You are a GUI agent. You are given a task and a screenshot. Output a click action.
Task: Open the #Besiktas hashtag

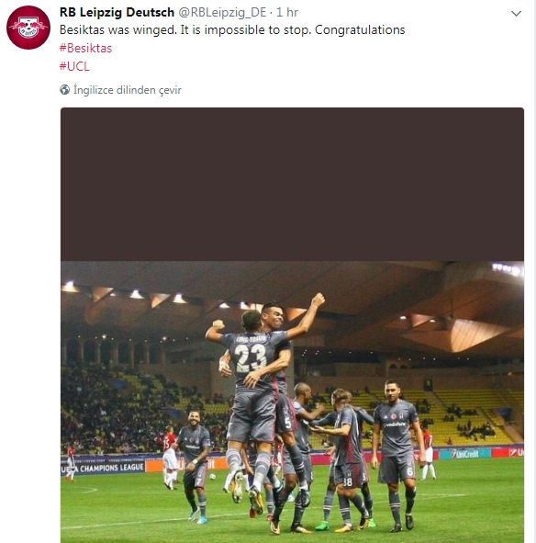pyautogui.click(x=86, y=48)
